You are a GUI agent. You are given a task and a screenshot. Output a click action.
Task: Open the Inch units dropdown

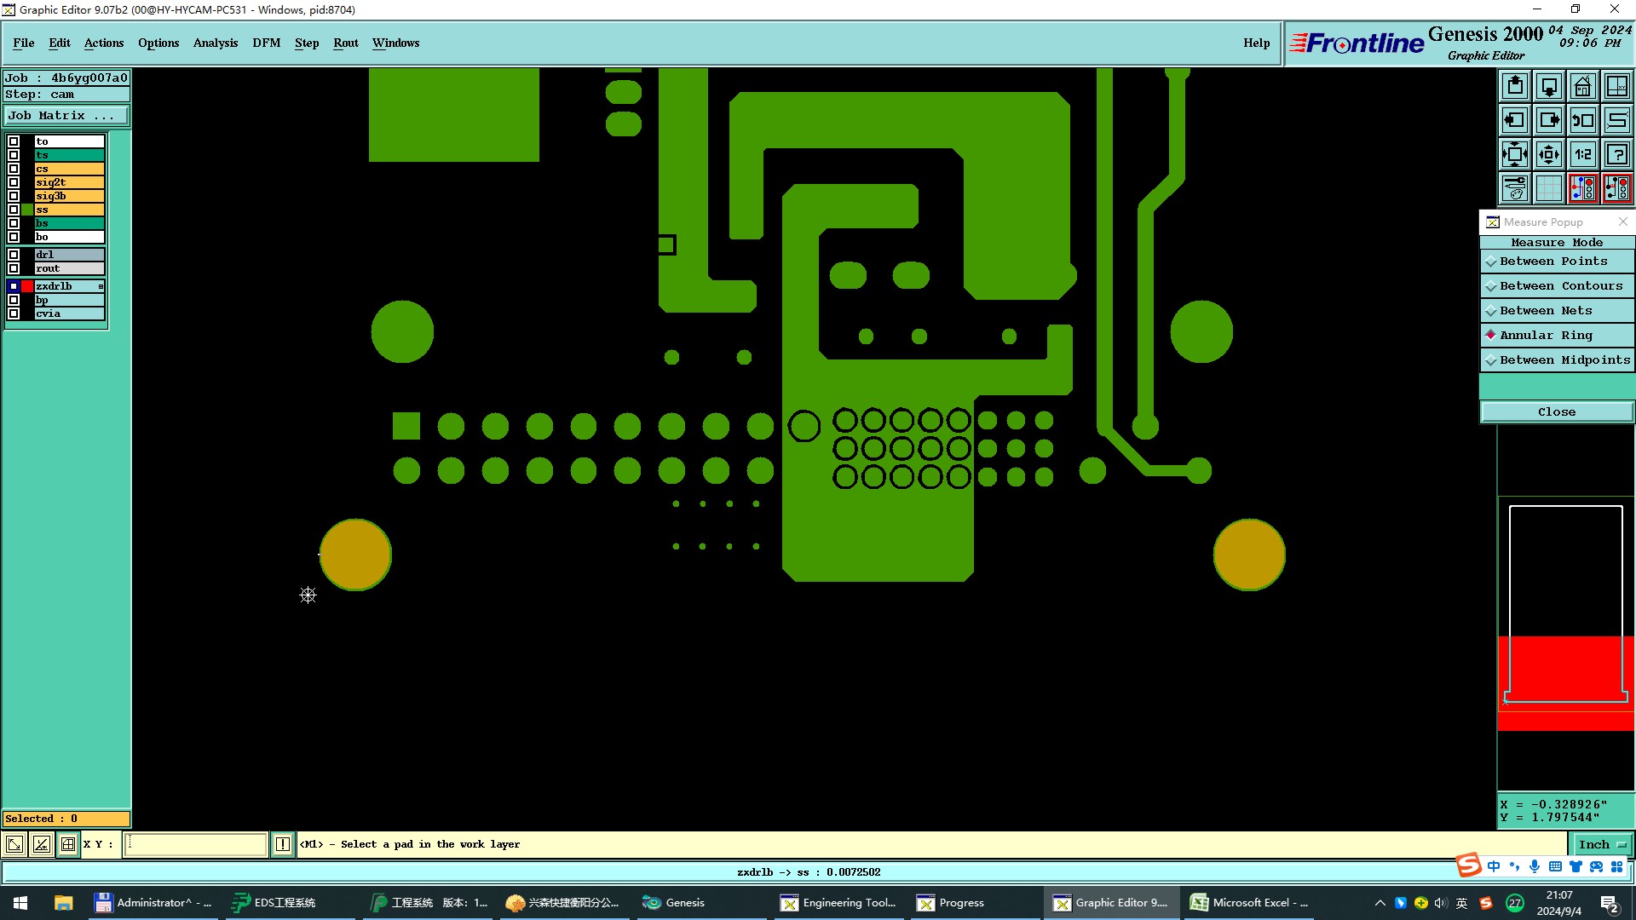pos(1602,844)
